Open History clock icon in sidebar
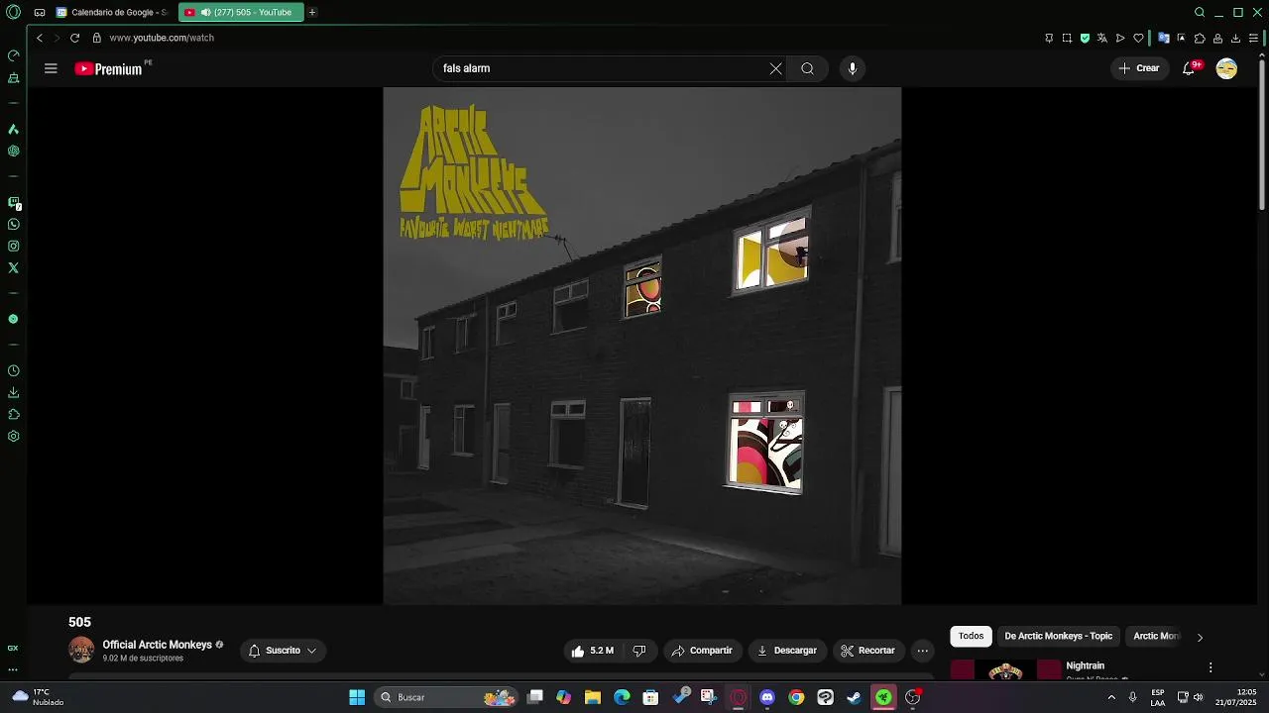 14,371
